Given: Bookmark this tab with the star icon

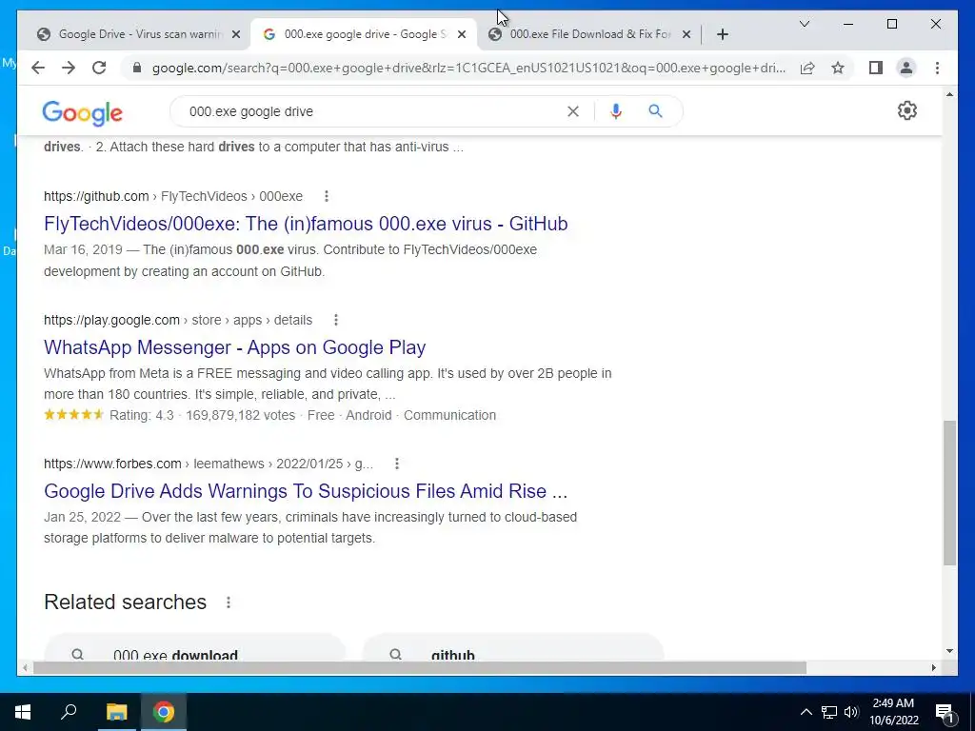Looking at the screenshot, I should click(x=838, y=68).
